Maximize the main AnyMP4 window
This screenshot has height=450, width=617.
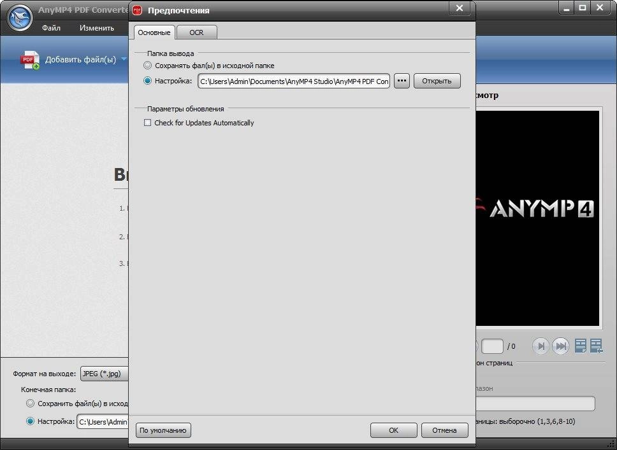point(583,8)
